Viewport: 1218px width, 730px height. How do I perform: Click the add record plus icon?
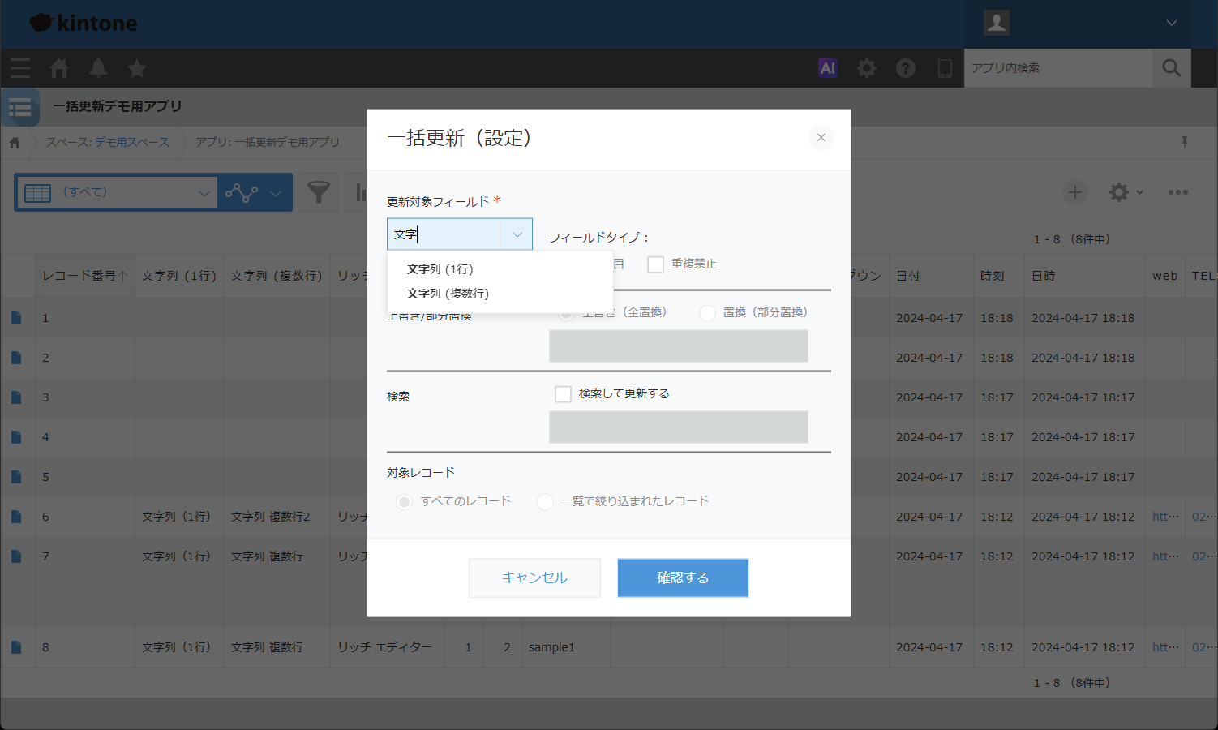click(x=1074, y=192)
